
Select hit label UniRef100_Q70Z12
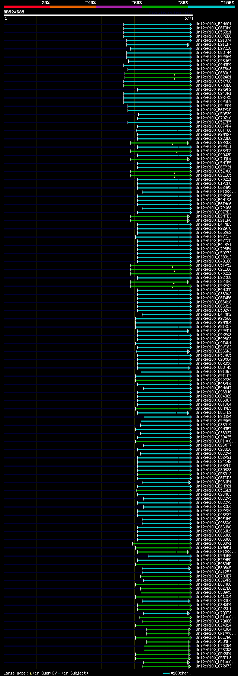click(213, 273)
